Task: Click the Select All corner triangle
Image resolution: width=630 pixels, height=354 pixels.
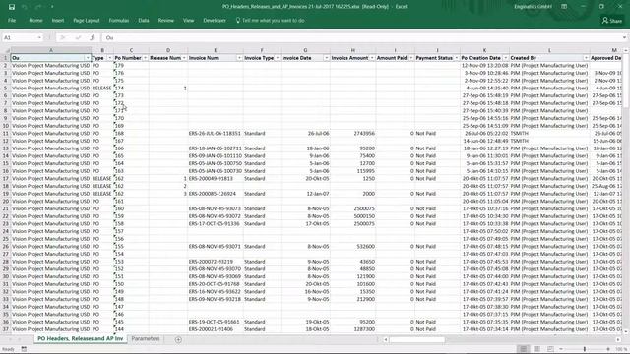Action: pyautogui.click(x=6, y=50)
